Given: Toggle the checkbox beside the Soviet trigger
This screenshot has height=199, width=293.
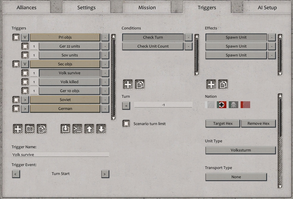Looking at the screenshot, I should [16, 99].
